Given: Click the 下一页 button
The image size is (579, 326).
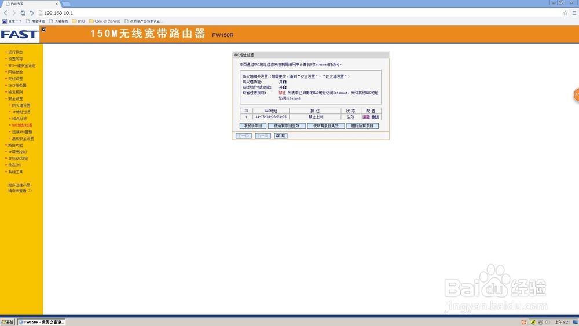Looking at the screenshot, I should click(262, 136).
